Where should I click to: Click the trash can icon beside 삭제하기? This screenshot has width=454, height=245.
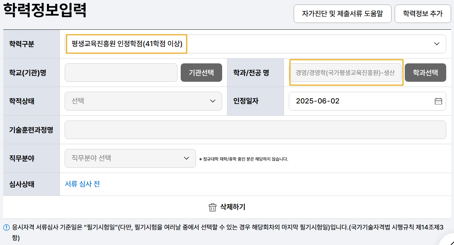point(212,207)
